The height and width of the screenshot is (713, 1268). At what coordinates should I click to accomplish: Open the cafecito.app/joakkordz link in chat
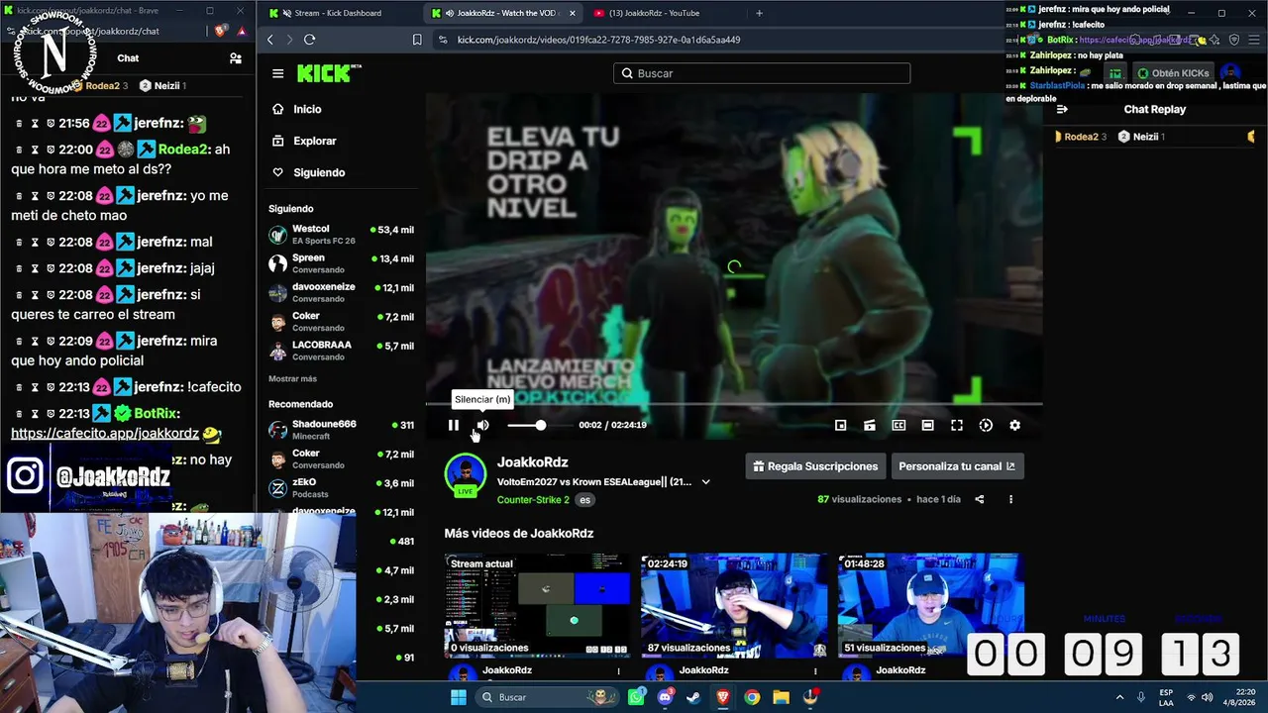[105, 434]
